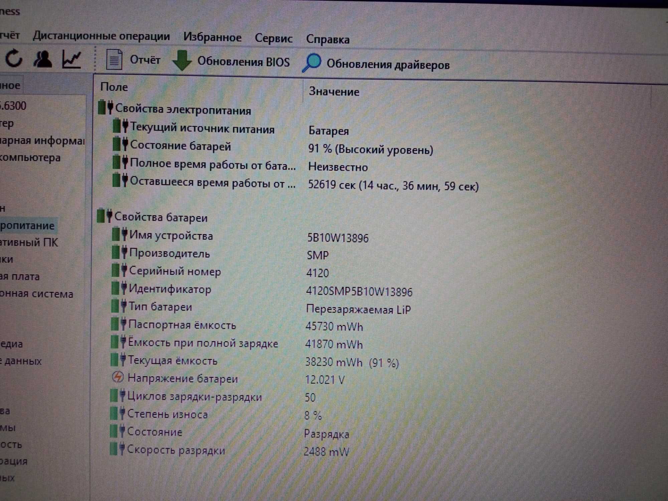Select the Свойства электропитания group row
668x501 pixels.
[174, 109]
